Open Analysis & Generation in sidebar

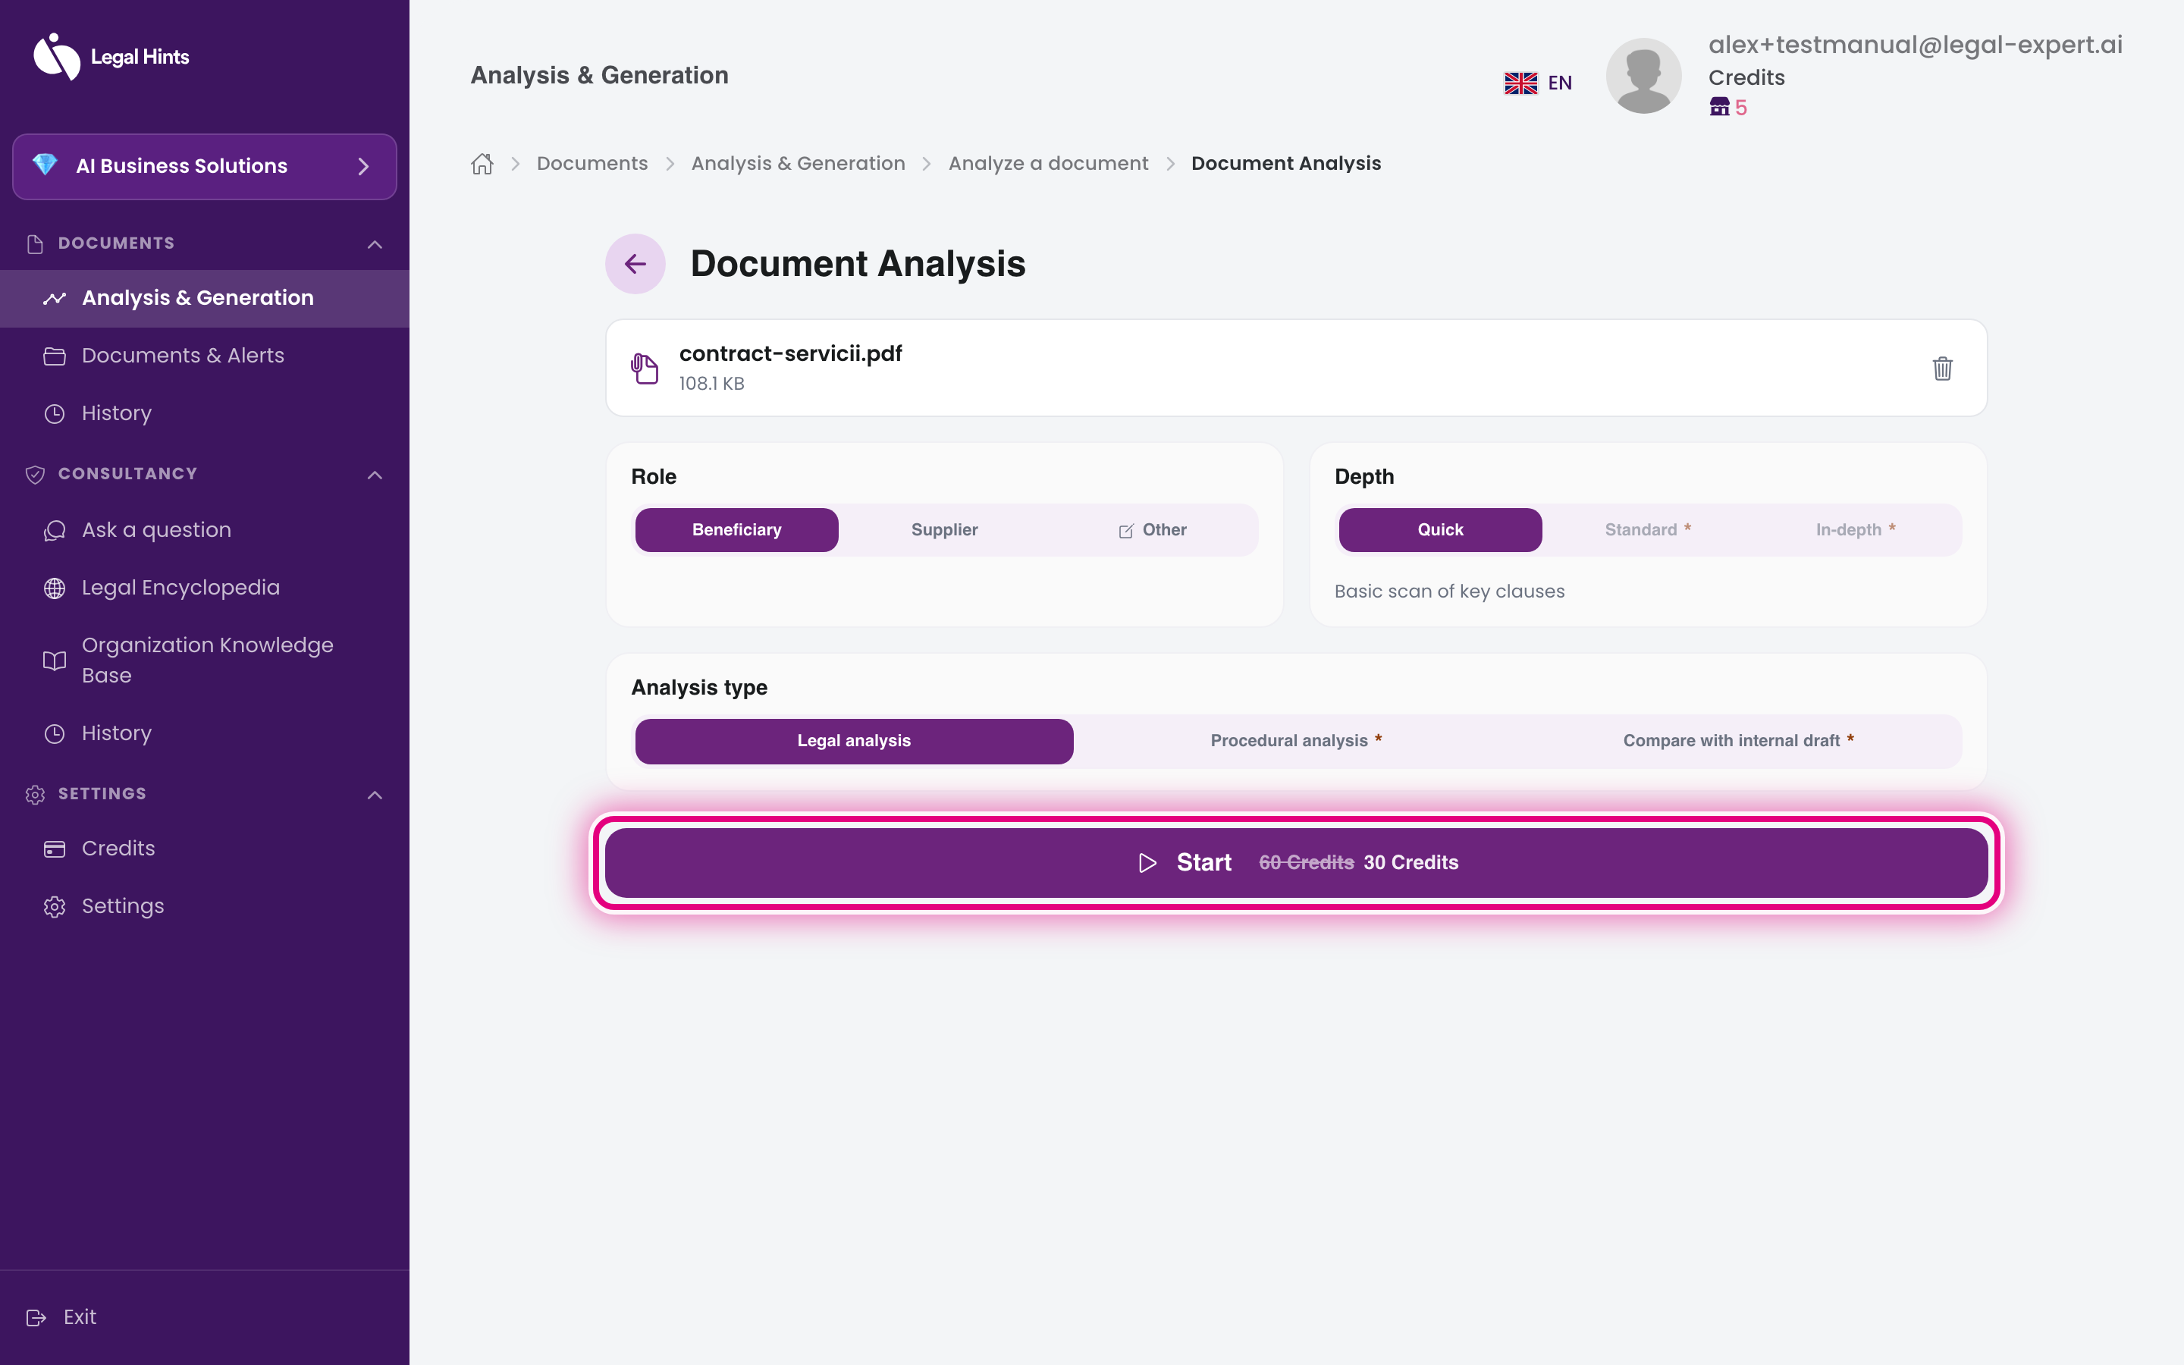[205, 298]
